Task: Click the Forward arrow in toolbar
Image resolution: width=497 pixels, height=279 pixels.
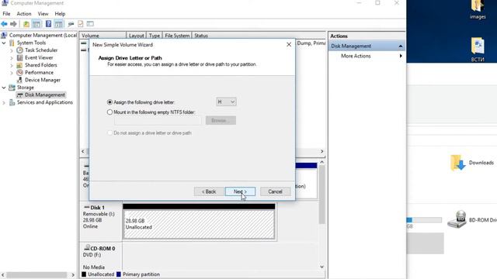Action: pos(13,24)
